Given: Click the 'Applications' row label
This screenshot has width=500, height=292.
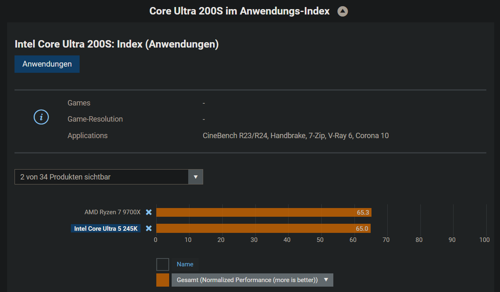Looking at the screenshot, I should tap(87, 136).
